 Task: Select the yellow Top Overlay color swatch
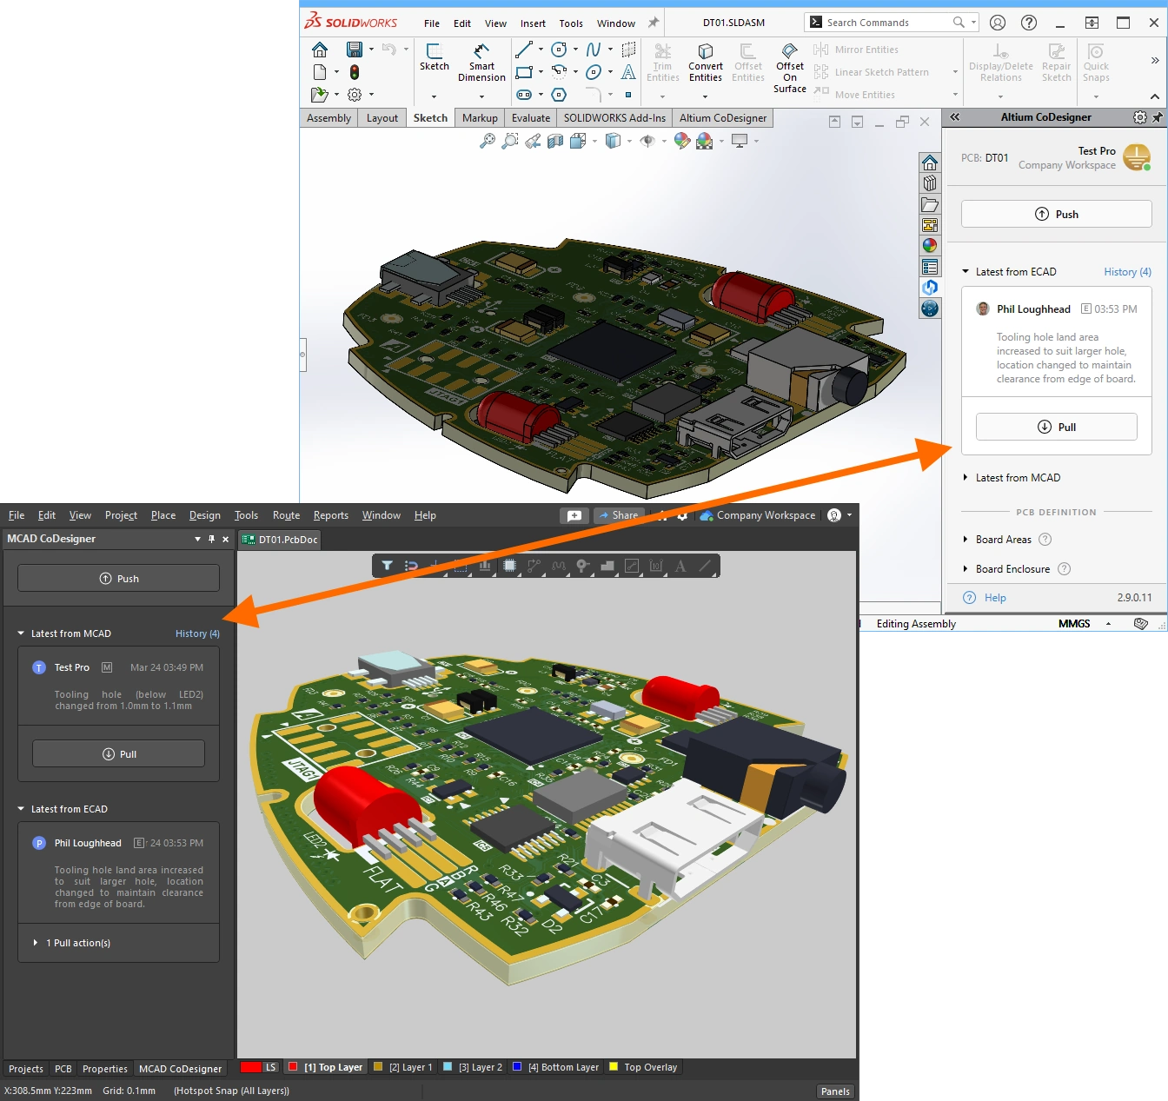[x=614, y=1067]
